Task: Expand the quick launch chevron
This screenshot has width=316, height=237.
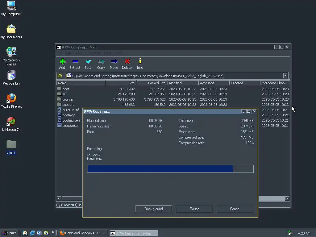Action: [x=53, y=232]
